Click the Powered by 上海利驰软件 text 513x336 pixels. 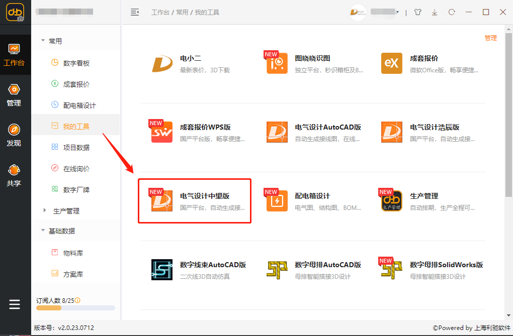(x=471, y=327)
